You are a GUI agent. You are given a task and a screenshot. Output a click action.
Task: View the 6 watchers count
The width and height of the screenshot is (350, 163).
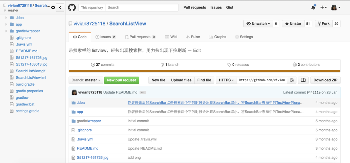pyautogui.click(x=276, y=24)
